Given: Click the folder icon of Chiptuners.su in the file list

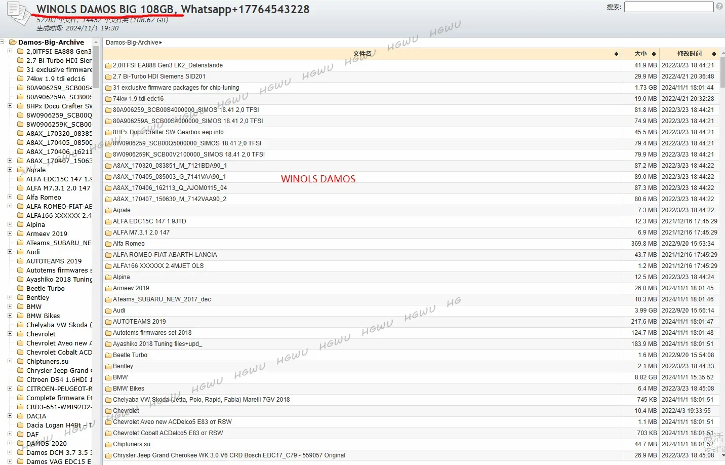Looking at the screenshot, I should pyautogui.click(x=108, y=444).
